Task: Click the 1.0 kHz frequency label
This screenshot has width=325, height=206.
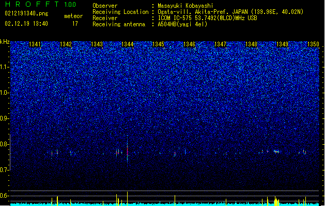Action: click(x=5, y=93)
